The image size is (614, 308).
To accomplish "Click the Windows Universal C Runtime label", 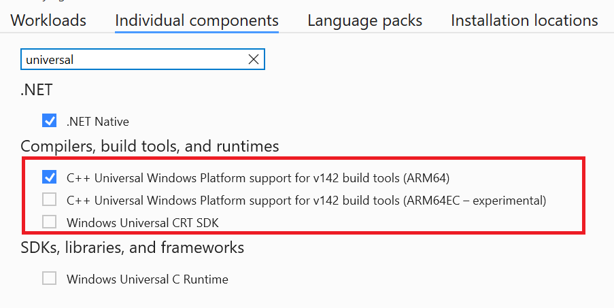I will pos(148,279).
